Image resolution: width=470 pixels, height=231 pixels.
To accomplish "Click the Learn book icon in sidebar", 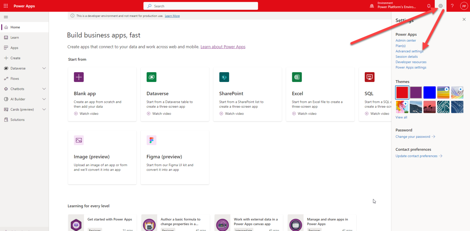I will [x=6, y=37].
